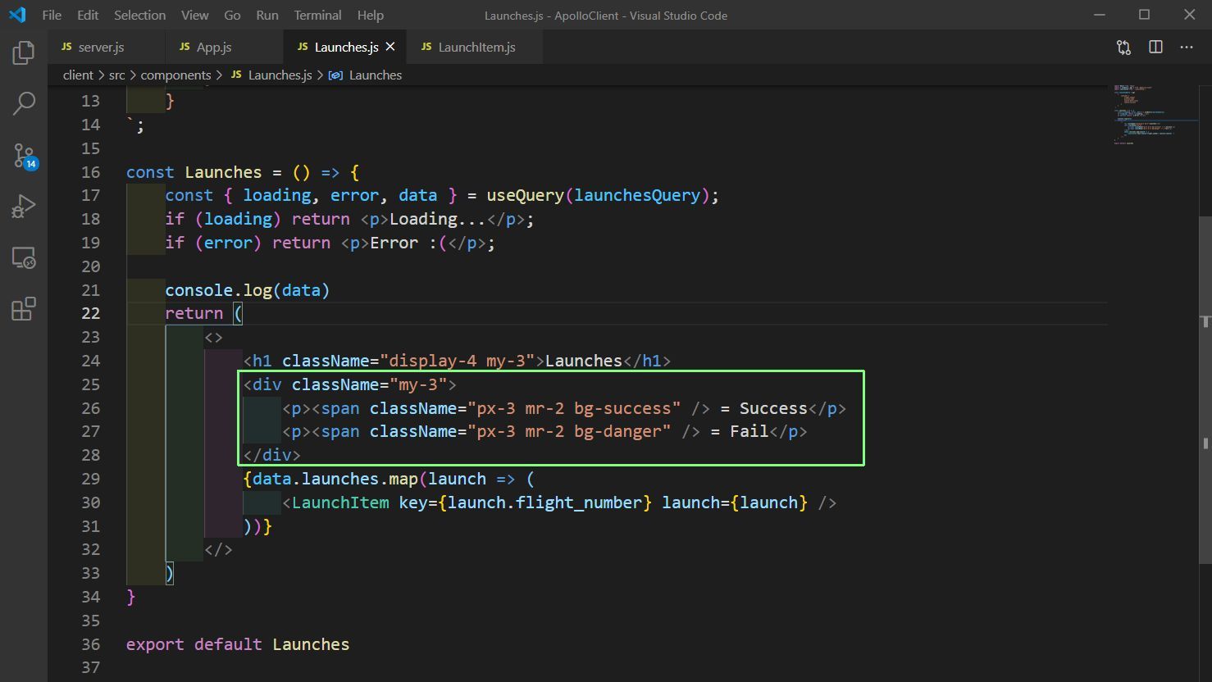Click the Launches symbol icon in breadcrumb
Viewport: 1212px width, 682px height.
coord(335,75)
